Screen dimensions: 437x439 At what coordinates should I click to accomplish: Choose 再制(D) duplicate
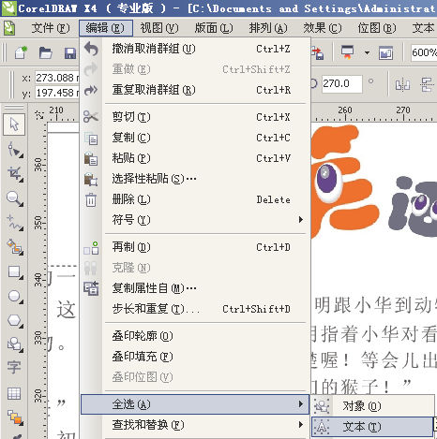pyautogui.click(x=195, y=247)
